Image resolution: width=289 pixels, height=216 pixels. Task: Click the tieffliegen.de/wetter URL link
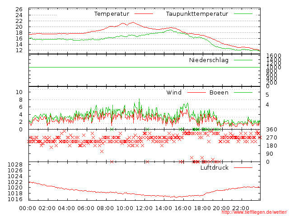[254, 212]
